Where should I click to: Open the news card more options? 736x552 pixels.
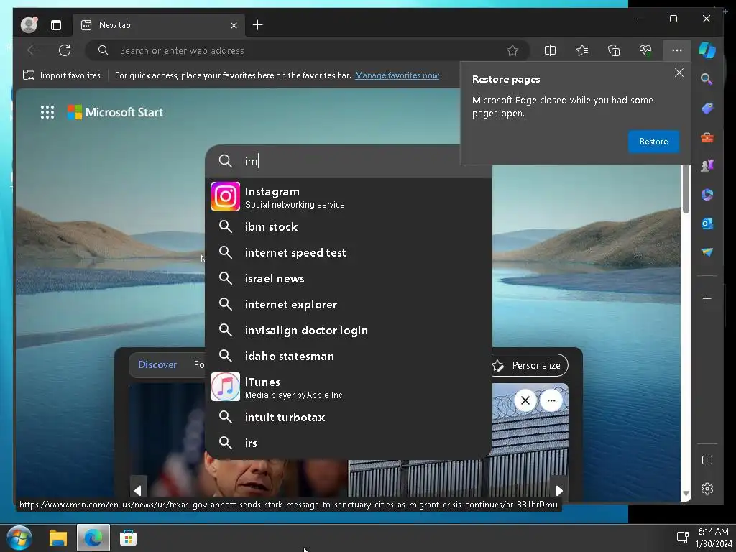click(551, 400)
